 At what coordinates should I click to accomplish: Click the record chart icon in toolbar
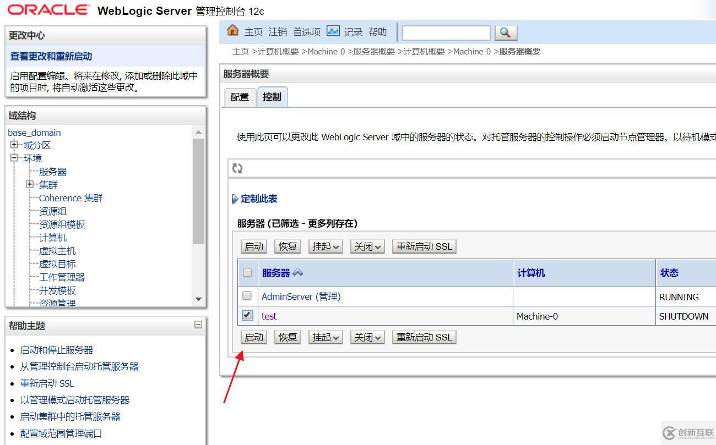(x=333, y=31)
